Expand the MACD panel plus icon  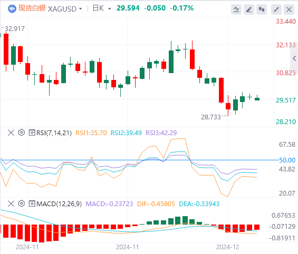point(32,204)
